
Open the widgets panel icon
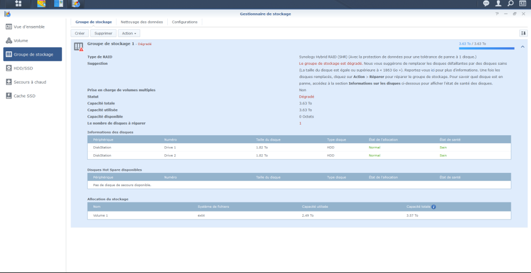tap(523, 4)
